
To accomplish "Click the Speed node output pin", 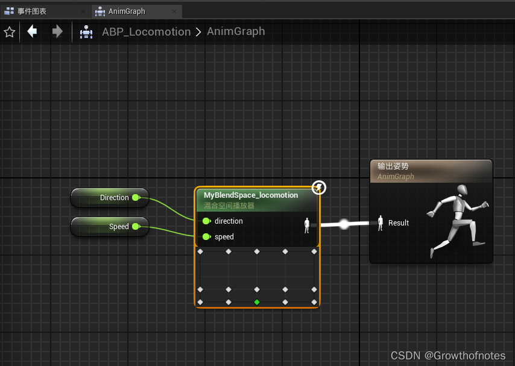I will point(136,226).
